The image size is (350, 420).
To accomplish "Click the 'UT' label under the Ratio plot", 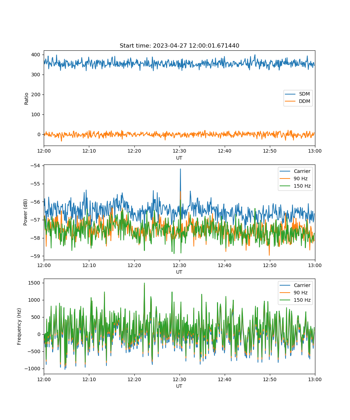I will click(179, 158).
